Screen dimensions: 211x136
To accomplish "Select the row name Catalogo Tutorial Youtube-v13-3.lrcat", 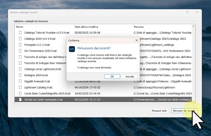I will (x=47, y=33).
